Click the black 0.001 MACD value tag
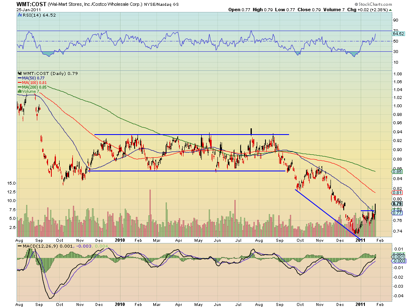 [x=399, y=257]
